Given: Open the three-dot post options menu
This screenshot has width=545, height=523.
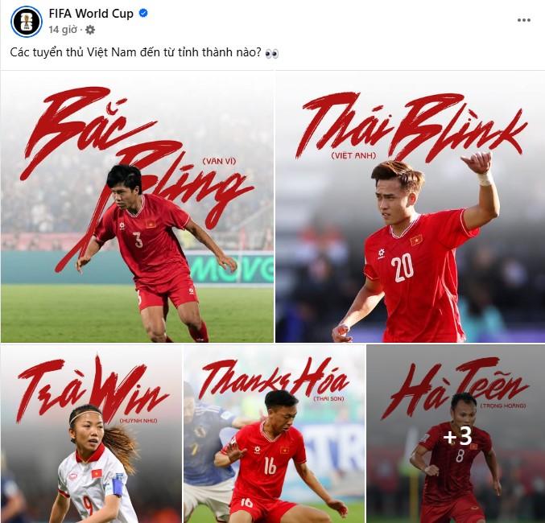Looking at the screenshot, I should (x=523, y=20).
